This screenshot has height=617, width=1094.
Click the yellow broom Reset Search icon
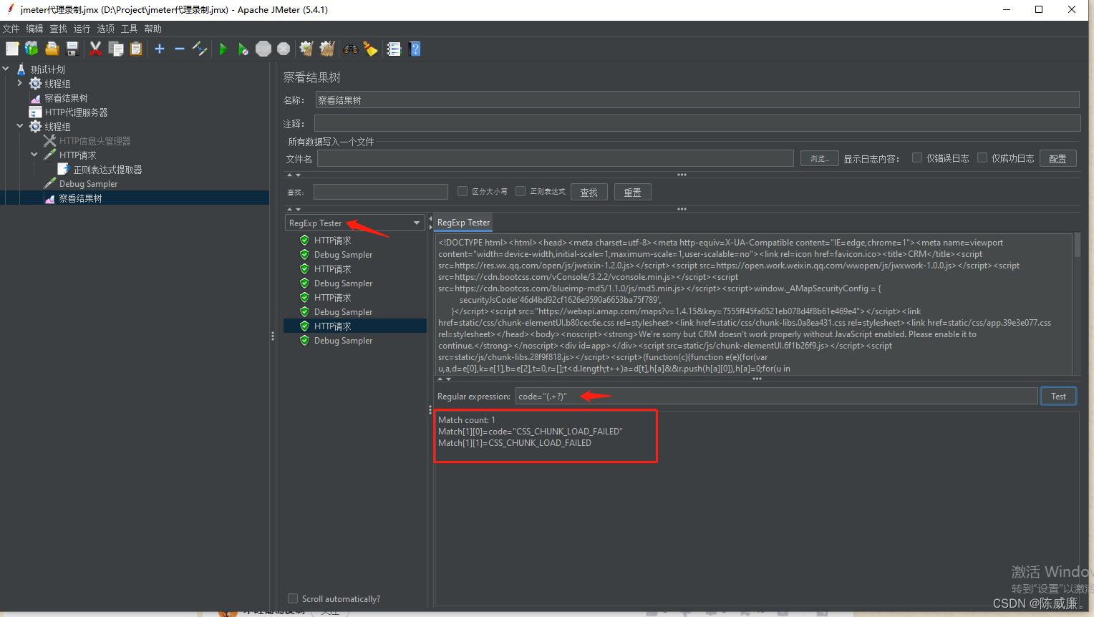click(x=370, y=49)
